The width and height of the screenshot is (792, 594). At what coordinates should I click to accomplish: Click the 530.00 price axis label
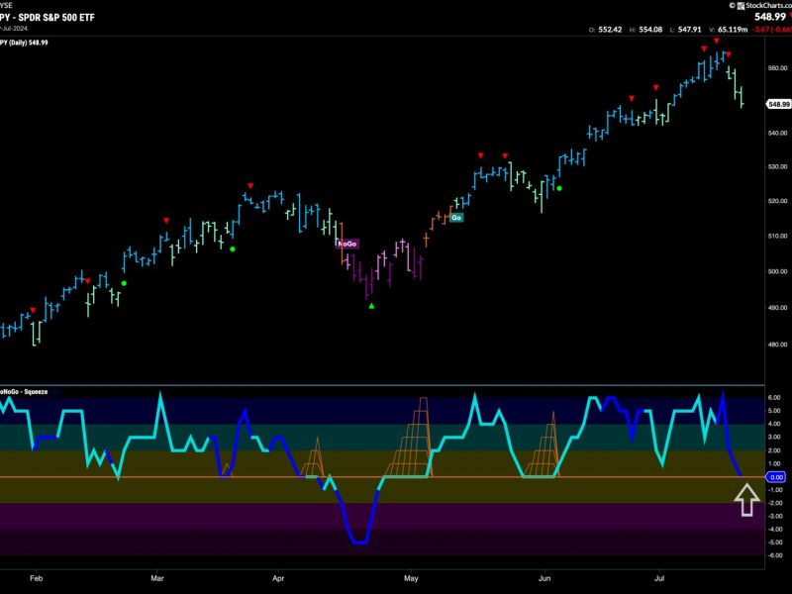click(777, 166)
